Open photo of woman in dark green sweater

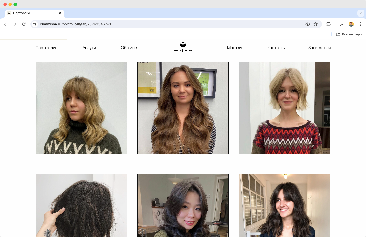click(81, 108)
